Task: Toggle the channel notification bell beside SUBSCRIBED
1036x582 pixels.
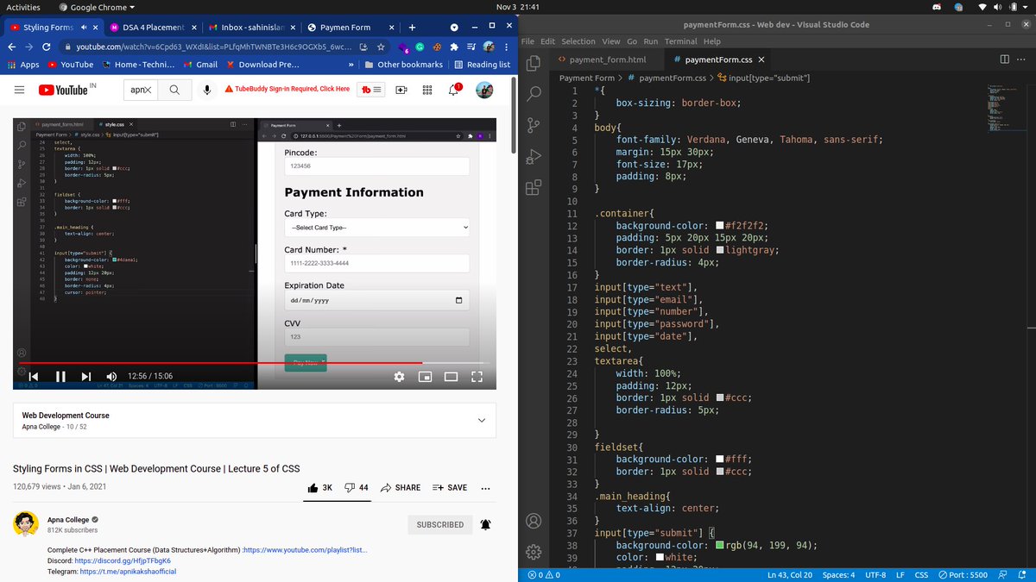Action: (x=485, y=524)
